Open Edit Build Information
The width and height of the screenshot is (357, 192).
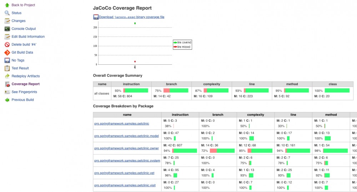28,37
